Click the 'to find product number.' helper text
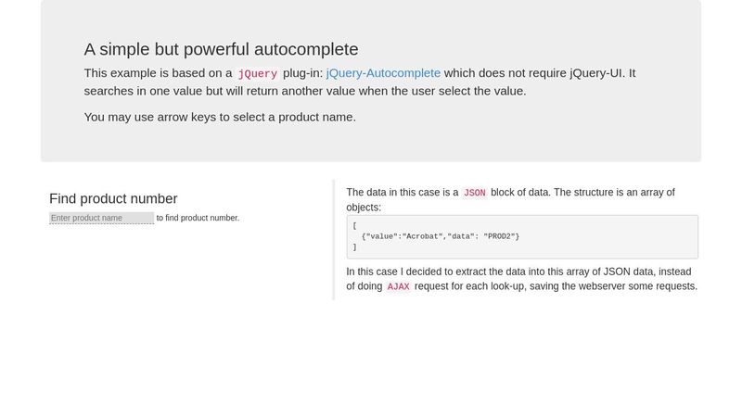The height and width of the screenshot is (417, 742). click(198, 218)
